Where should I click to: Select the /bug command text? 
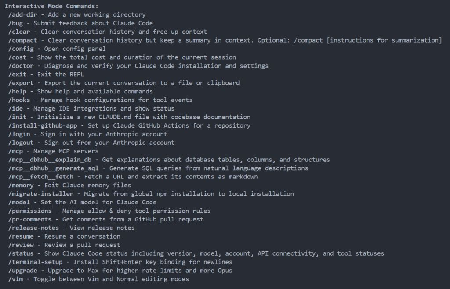[x=15, y=23]
